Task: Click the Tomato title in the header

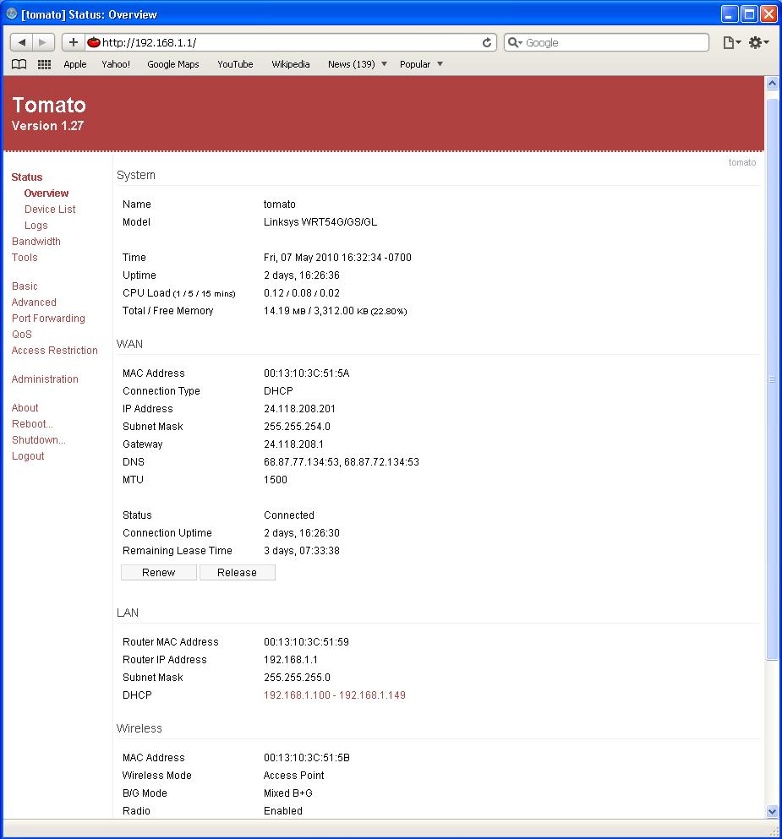Action: point(49,105)
